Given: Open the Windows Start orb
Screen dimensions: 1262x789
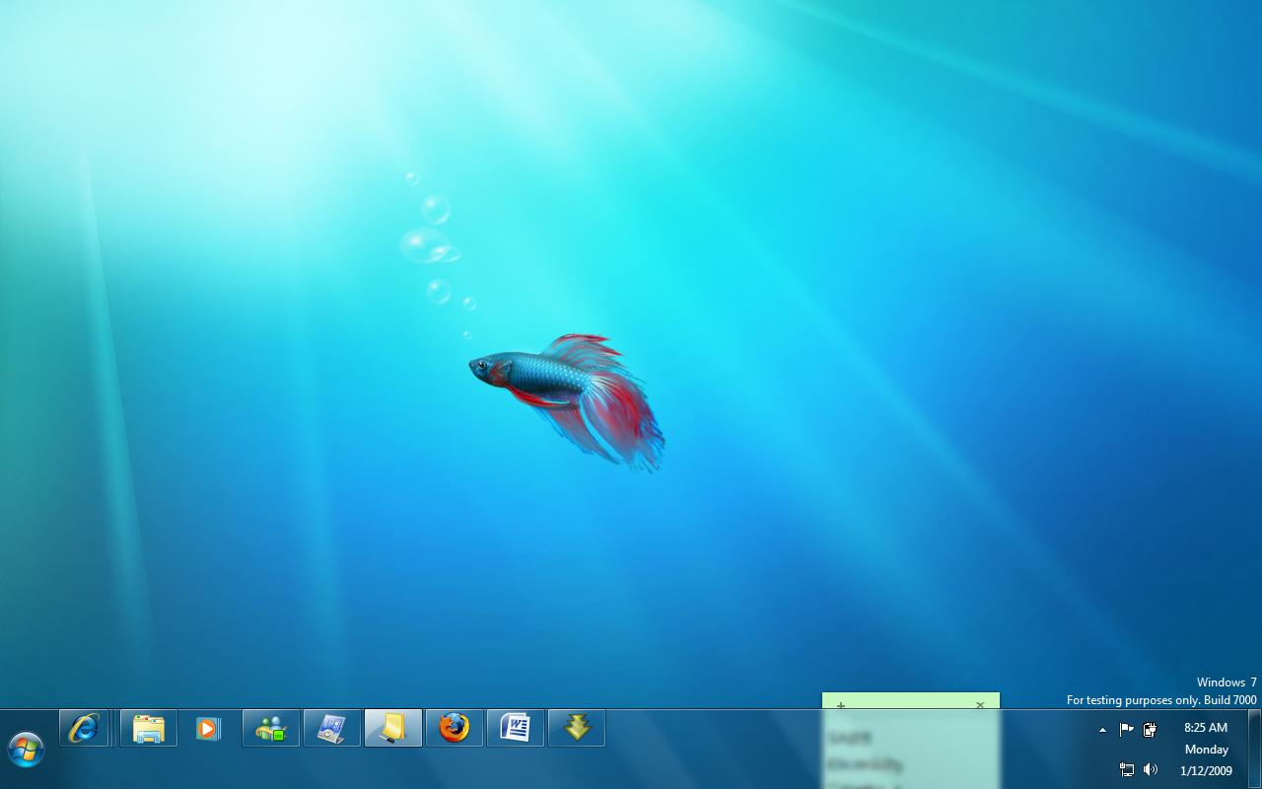Looking at the screenshot, I should [26, 750].
